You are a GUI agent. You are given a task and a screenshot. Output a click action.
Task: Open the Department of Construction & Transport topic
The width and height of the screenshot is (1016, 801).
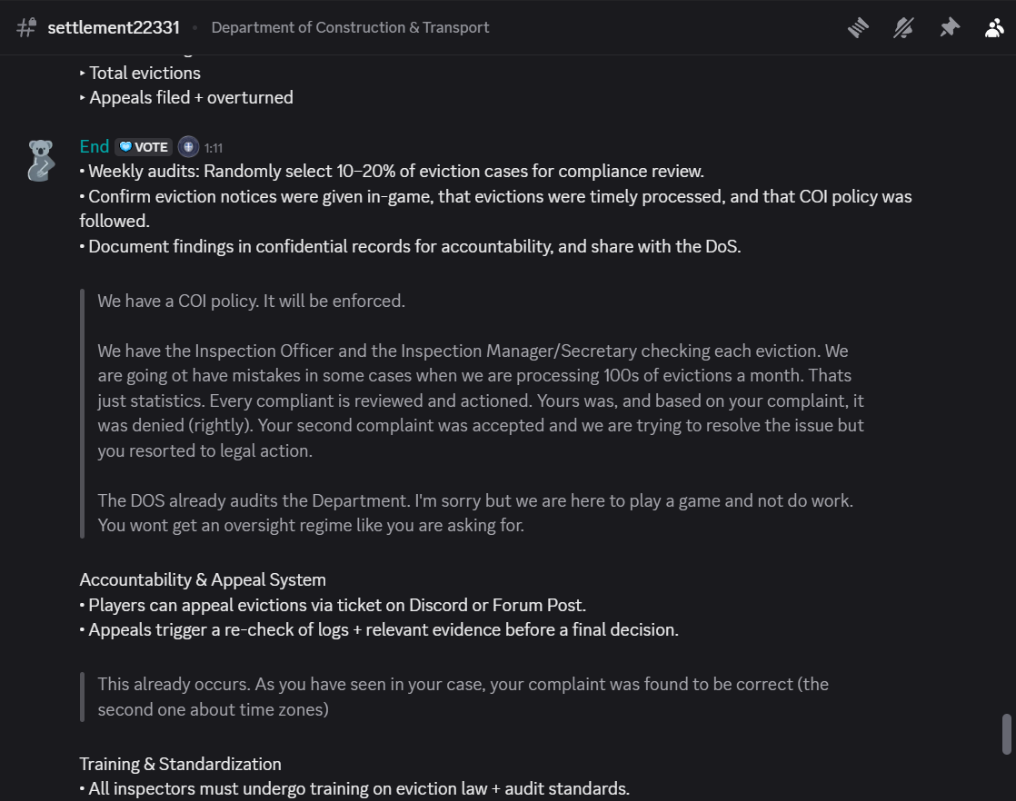pyautogui.click(x=350, y=28)
